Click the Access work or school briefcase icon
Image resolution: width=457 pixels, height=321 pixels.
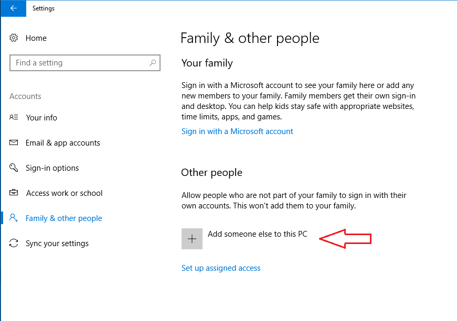[x=14, y=193]
